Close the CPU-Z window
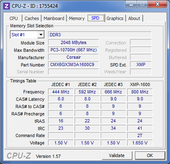 (157, 4)
